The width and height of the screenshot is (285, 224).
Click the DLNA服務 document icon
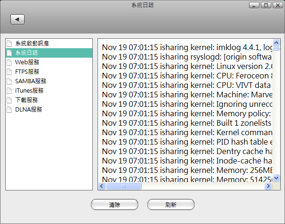click(9, 110)
